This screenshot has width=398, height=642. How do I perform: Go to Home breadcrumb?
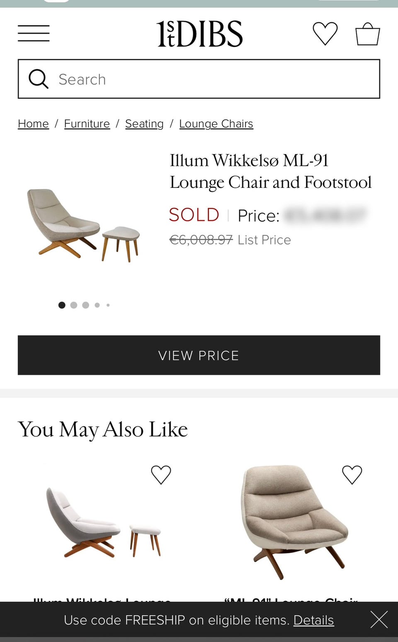click(33, 124)
